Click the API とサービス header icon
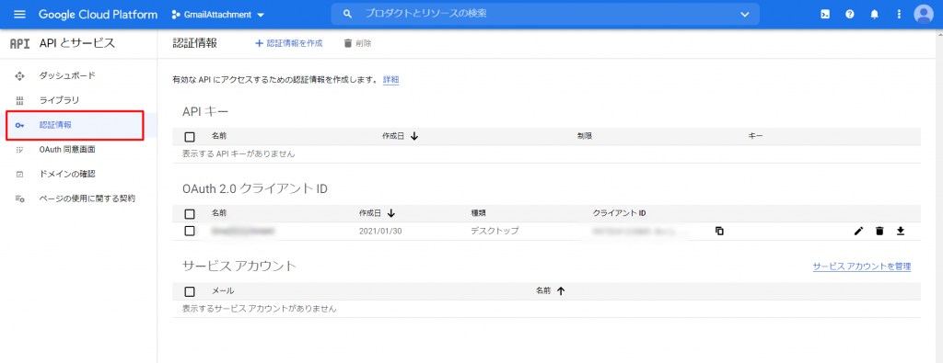This screenshot has height=363, width=943. [20, 43]
